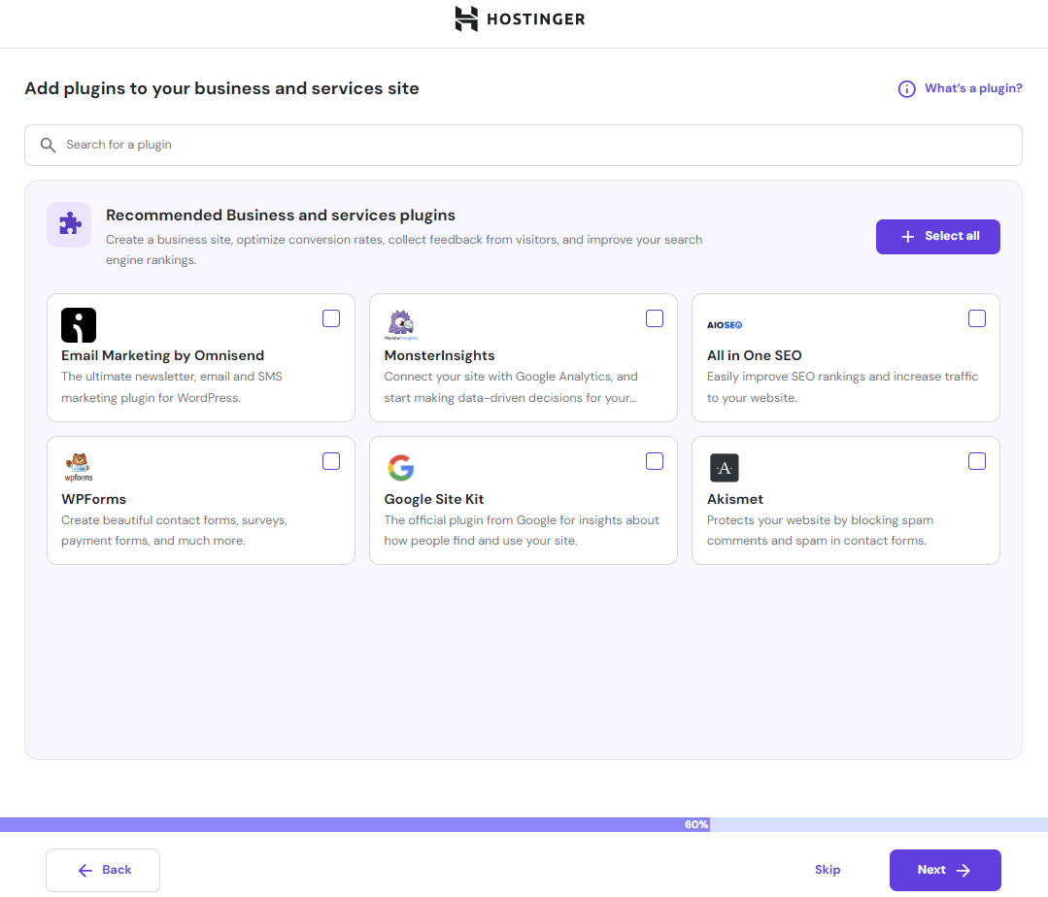
Task: Click the search magnifier icon
Action: [48, 145]
